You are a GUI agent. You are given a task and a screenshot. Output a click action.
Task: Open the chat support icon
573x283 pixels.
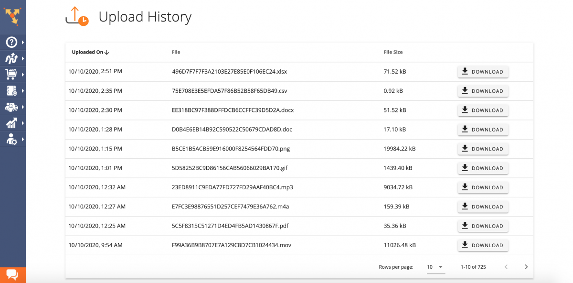12,274
